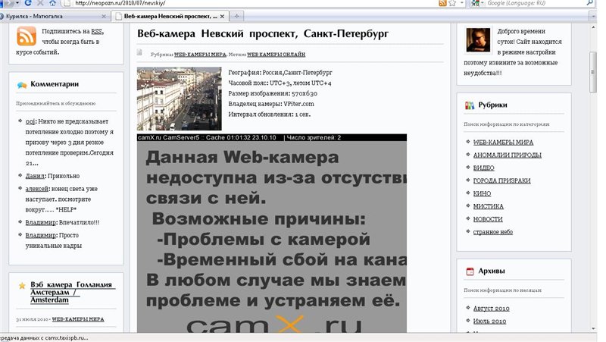Open the АНОМАЛИИ ПРИРОДЫ category
This screenshot has width=606, height=342.
pyautogui.click(x=508, y=155)
